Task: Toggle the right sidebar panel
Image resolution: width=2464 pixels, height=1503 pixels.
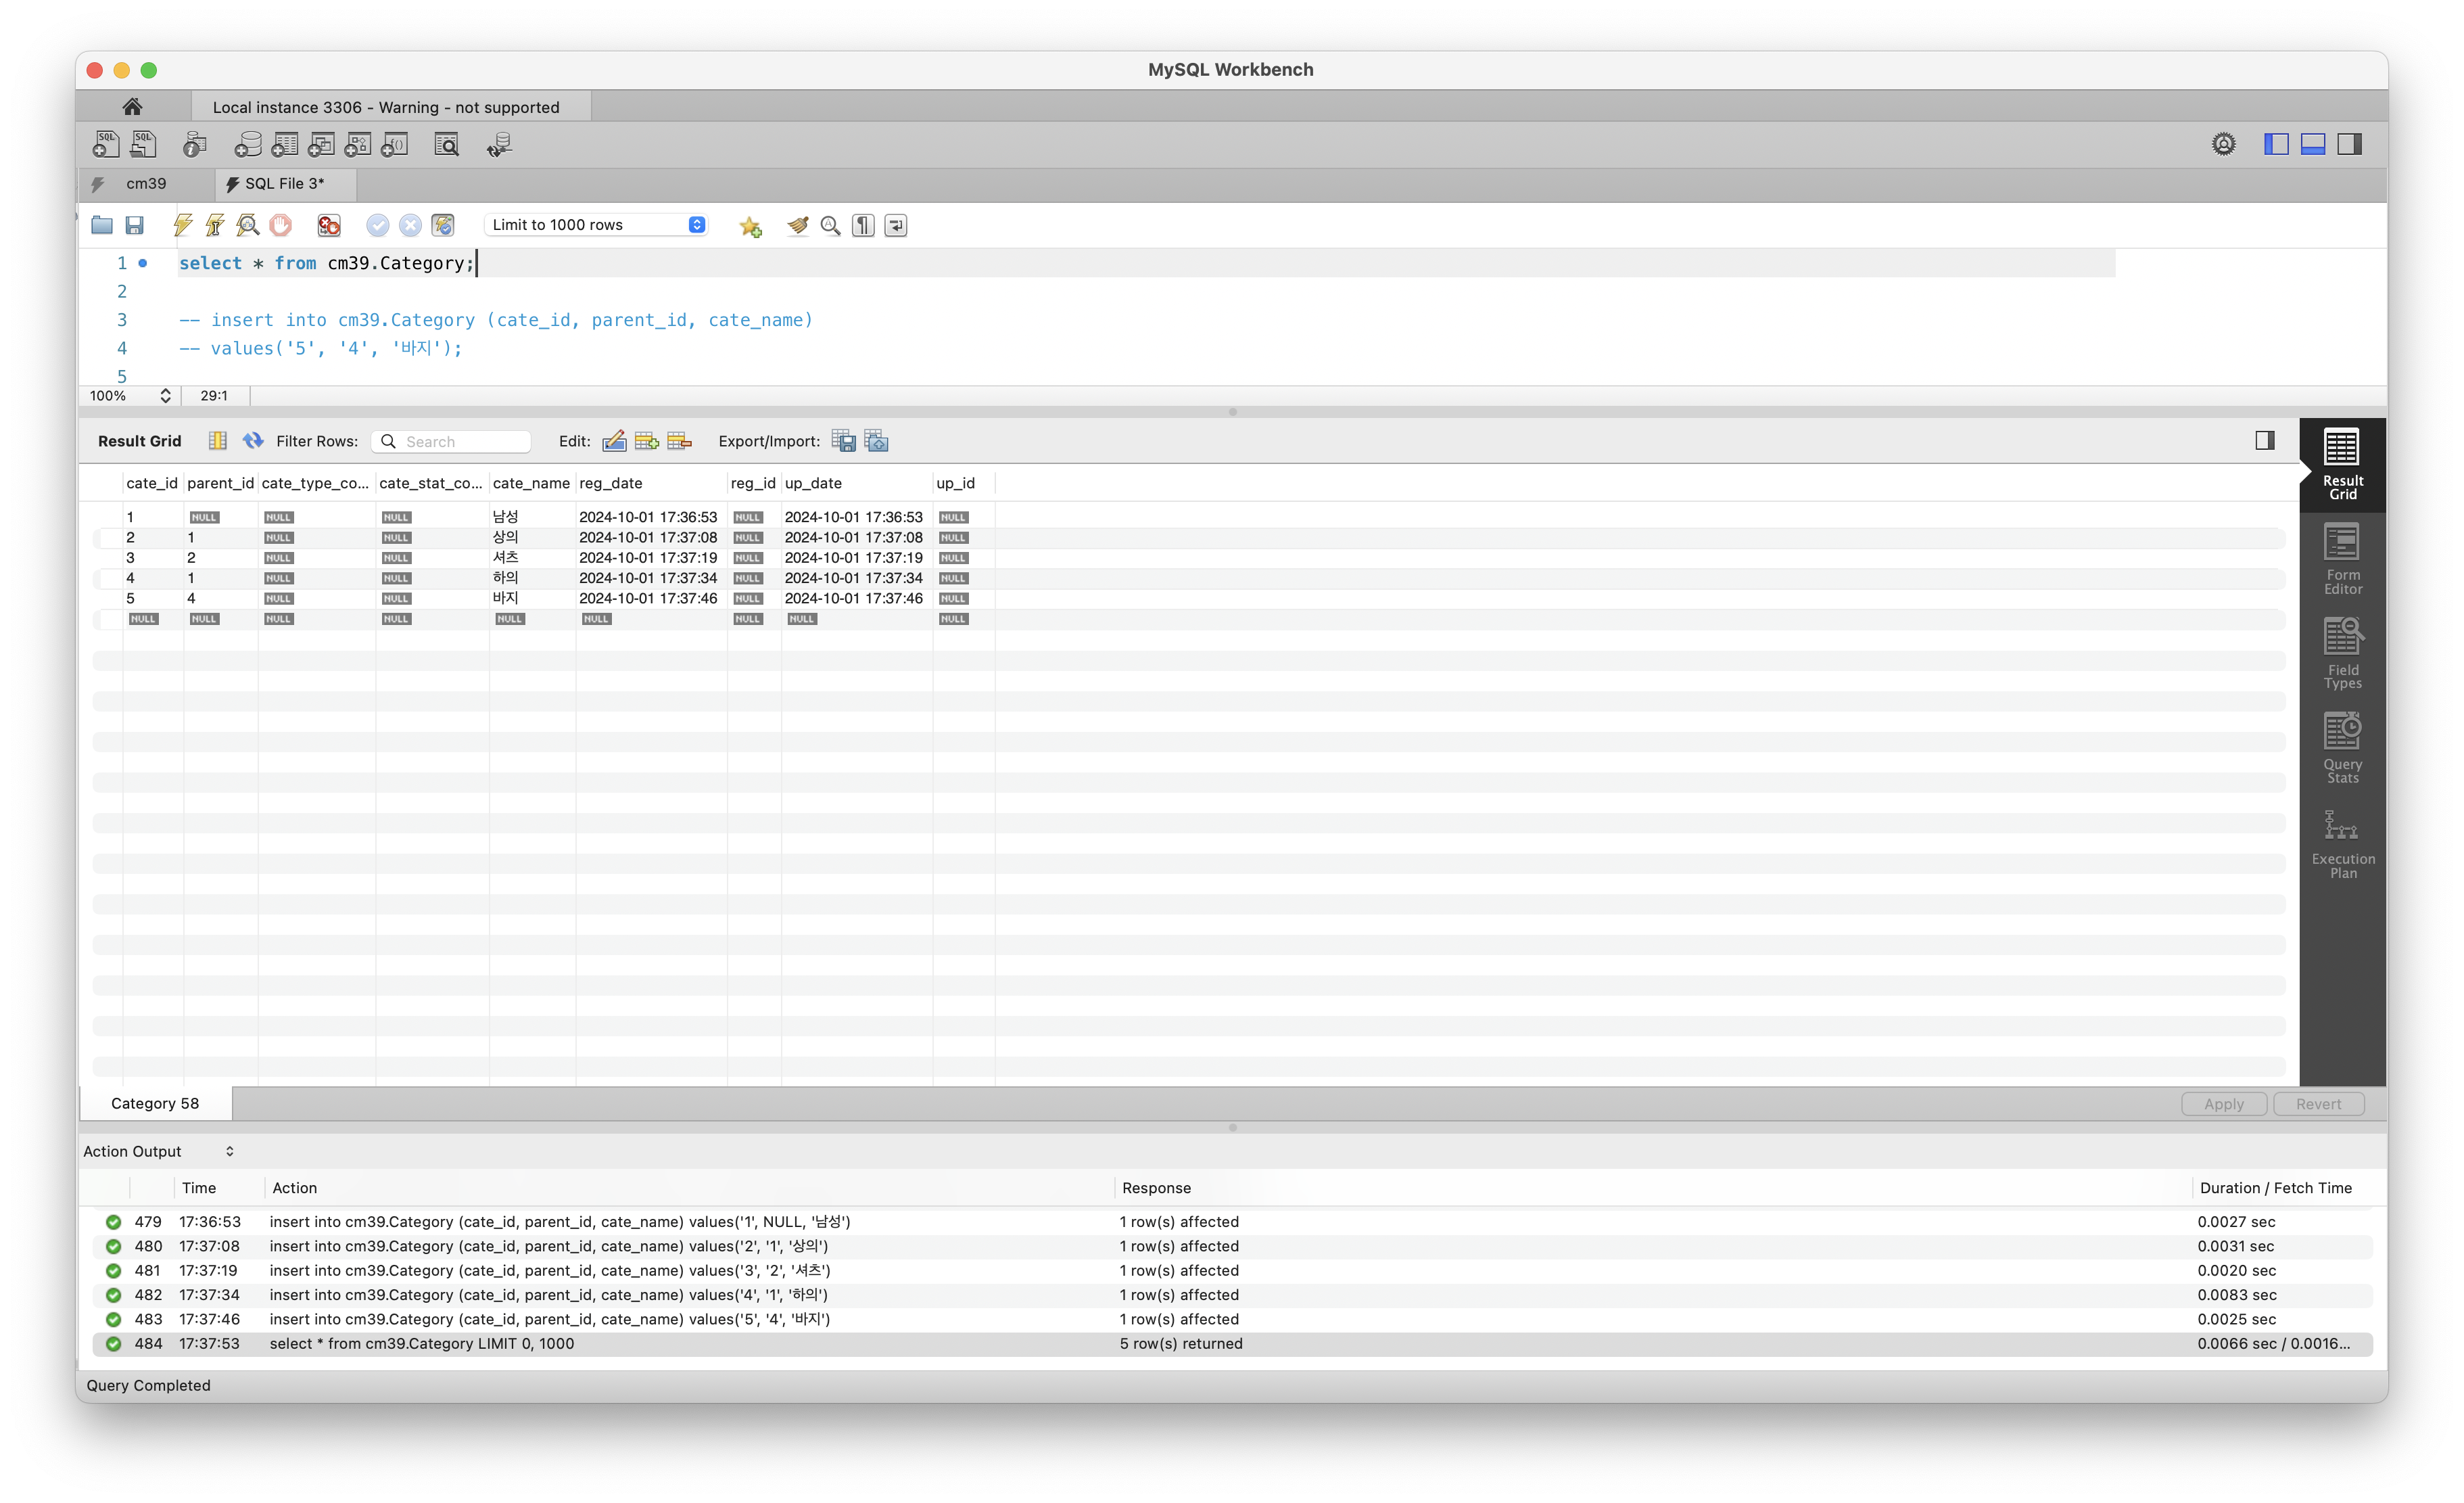Action: [2350, 144]
